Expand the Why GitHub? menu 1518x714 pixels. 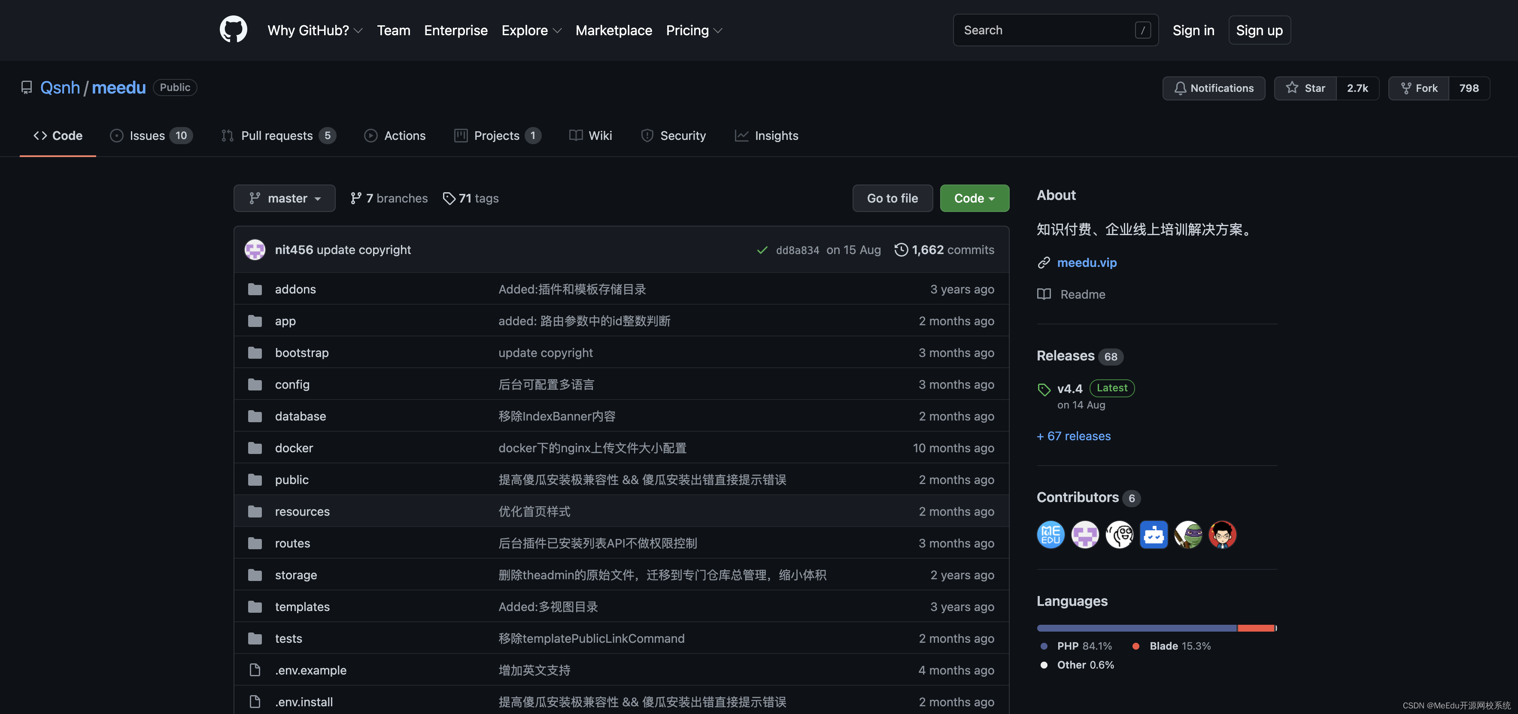pos(315,30)
